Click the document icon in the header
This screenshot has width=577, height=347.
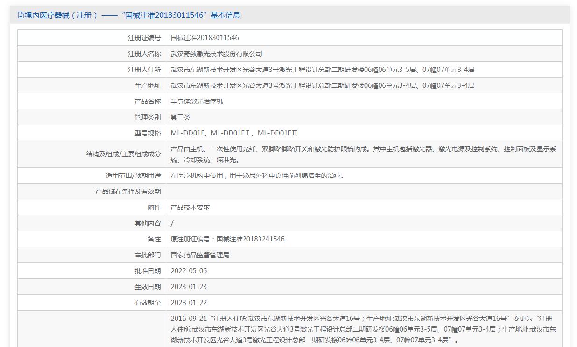click(21, 15)
